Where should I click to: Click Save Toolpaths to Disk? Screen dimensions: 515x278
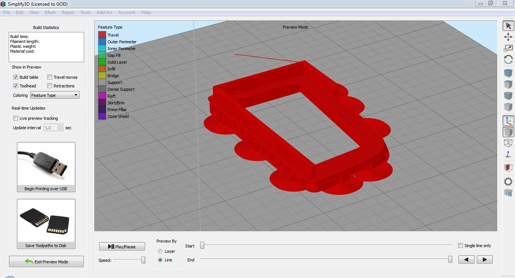(x=46, y=224)
